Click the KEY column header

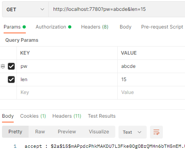[25, 53]
